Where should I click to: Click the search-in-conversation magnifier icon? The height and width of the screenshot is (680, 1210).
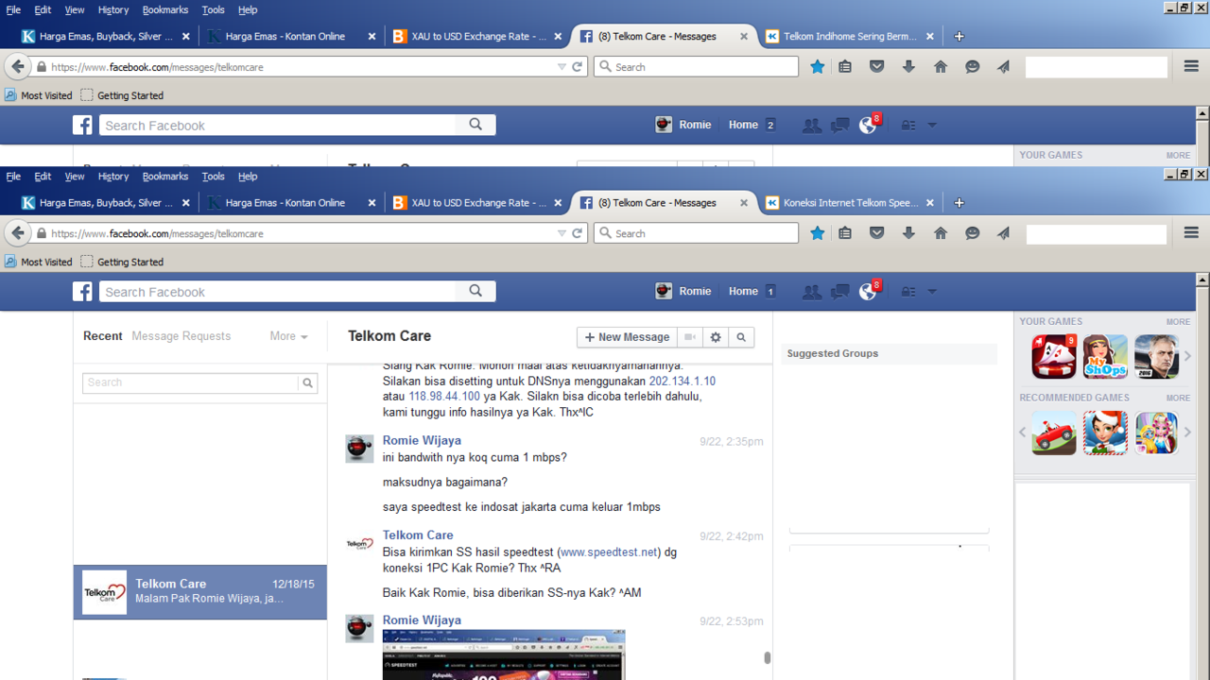pyautogui.click(x=741, y=337)
